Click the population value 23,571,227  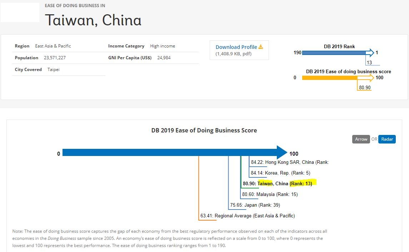(55, 57)
